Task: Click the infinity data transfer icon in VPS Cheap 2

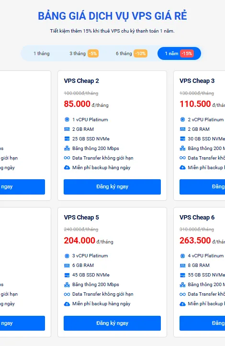Action: (67, 158)
